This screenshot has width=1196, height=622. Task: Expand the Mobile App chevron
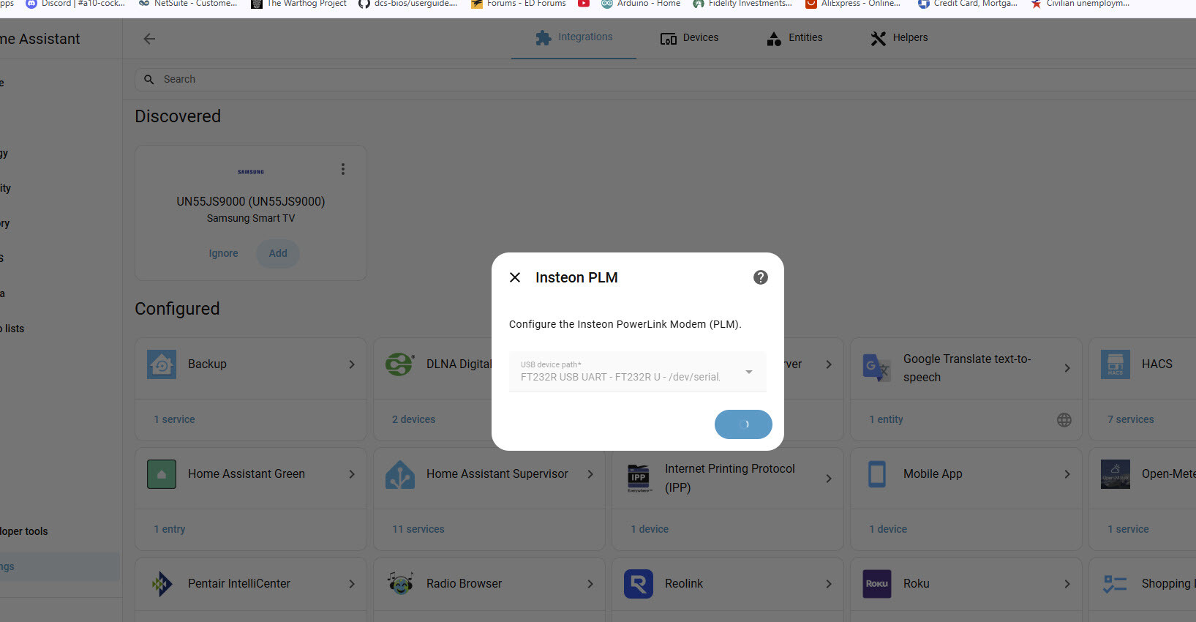(1067, 474)
